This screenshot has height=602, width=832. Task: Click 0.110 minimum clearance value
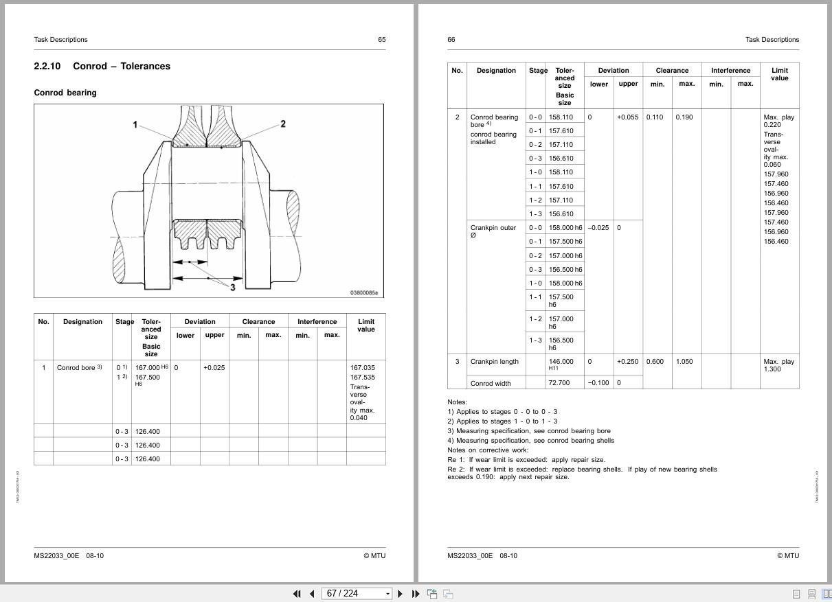pos(655,117)
